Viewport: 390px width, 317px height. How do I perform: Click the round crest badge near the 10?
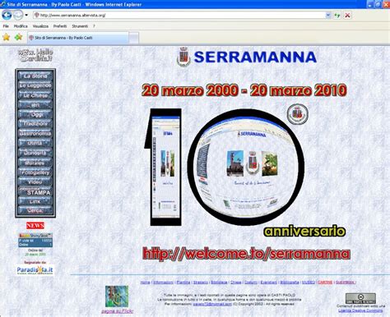coord(298,114)
